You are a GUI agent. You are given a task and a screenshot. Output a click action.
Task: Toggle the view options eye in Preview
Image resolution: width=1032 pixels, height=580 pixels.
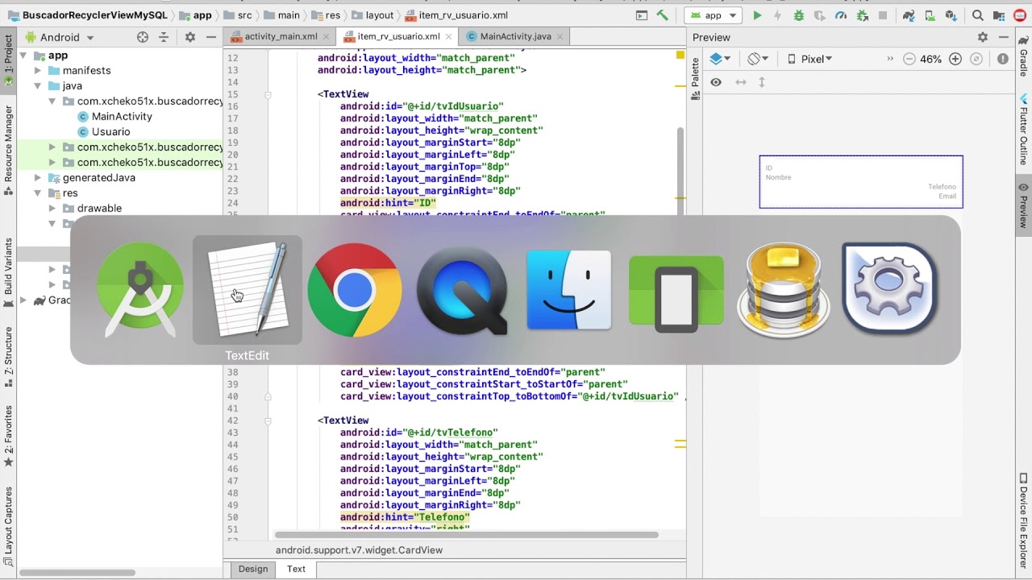(715, 82)
